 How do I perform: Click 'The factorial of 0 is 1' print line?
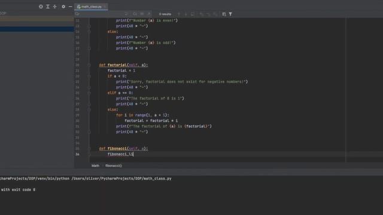click(150, 99)
